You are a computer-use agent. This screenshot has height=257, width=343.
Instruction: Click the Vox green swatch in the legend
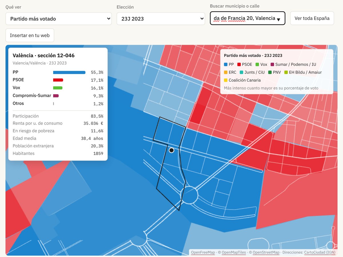pos(257,65)
